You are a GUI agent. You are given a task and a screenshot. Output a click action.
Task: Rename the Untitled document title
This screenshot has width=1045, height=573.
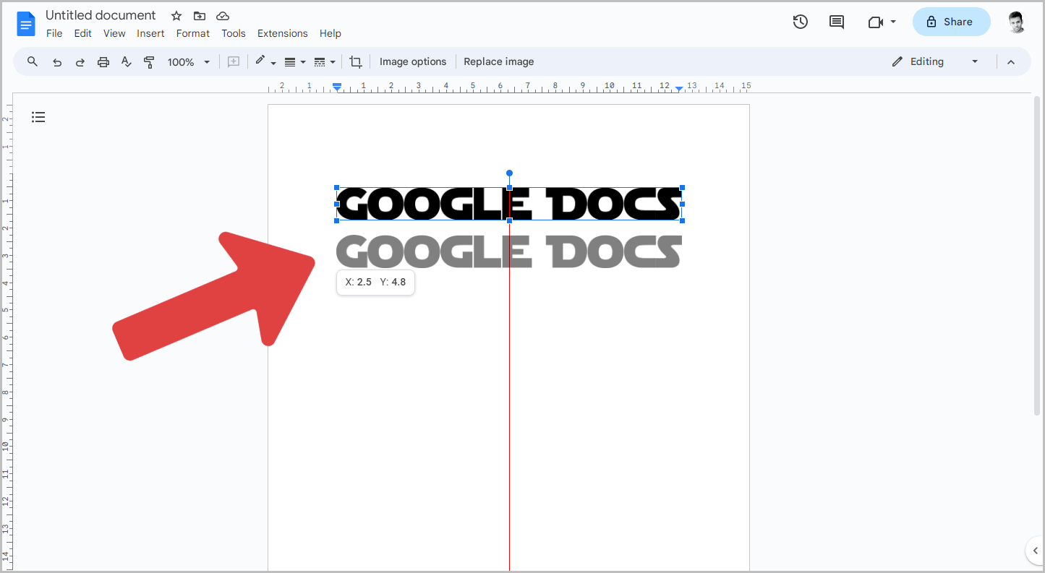(101, 15)
